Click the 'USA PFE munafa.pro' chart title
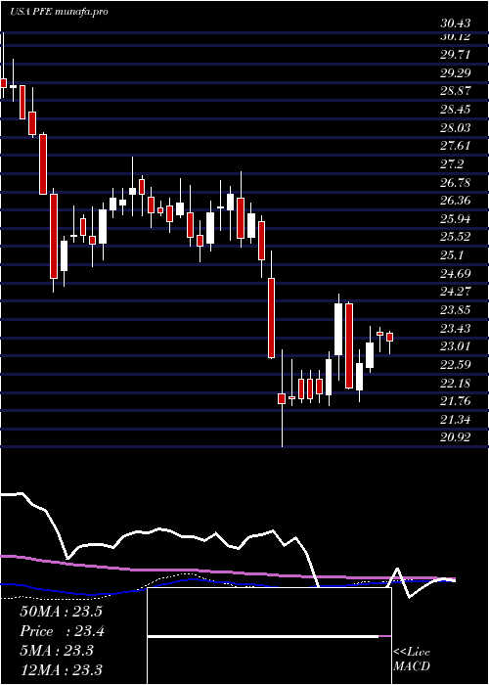The width and height of the screenshot is (489, 685). (x=59, y=12)
